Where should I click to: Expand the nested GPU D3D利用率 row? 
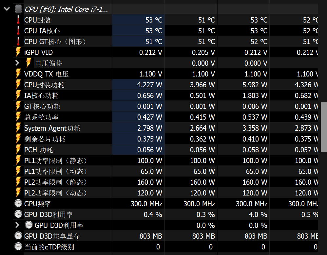(17, 225)
